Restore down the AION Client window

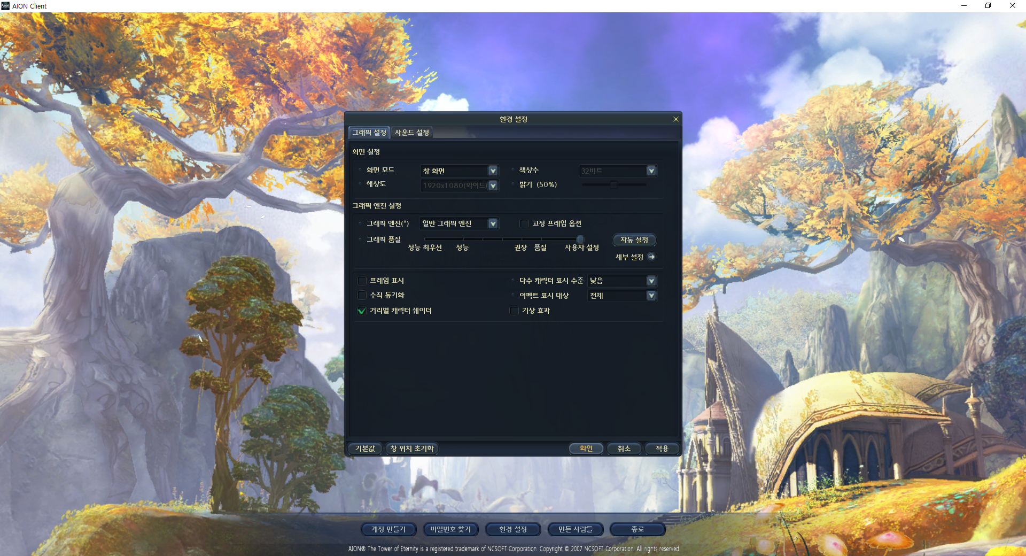coord(988,6)
